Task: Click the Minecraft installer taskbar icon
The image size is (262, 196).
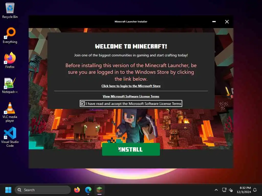Action: (100, 190)
